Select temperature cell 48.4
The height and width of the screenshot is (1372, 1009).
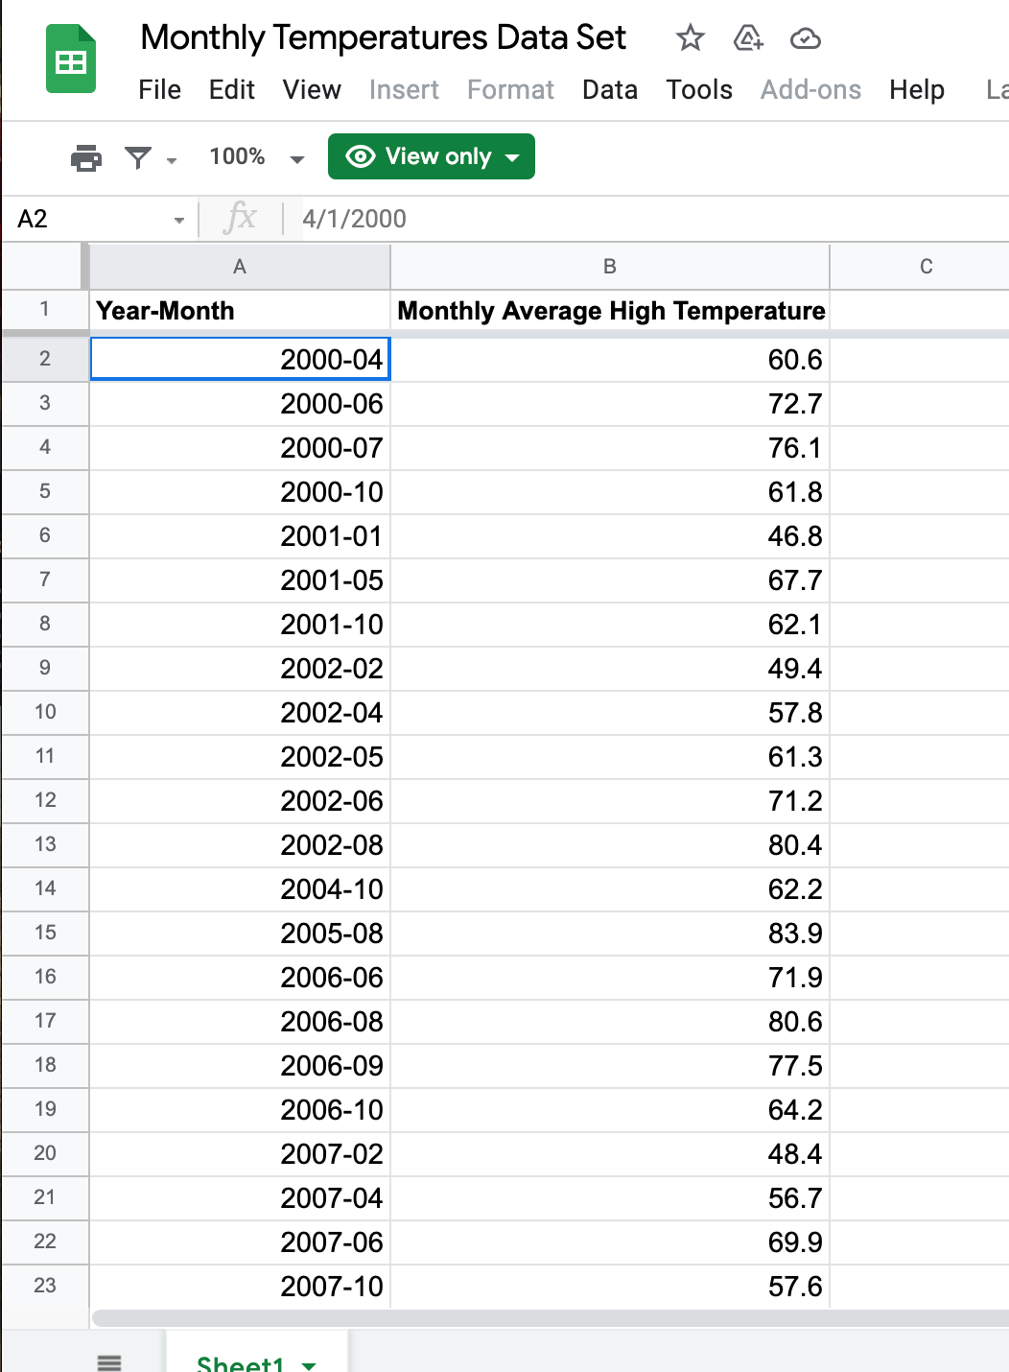click(610, 1154)
